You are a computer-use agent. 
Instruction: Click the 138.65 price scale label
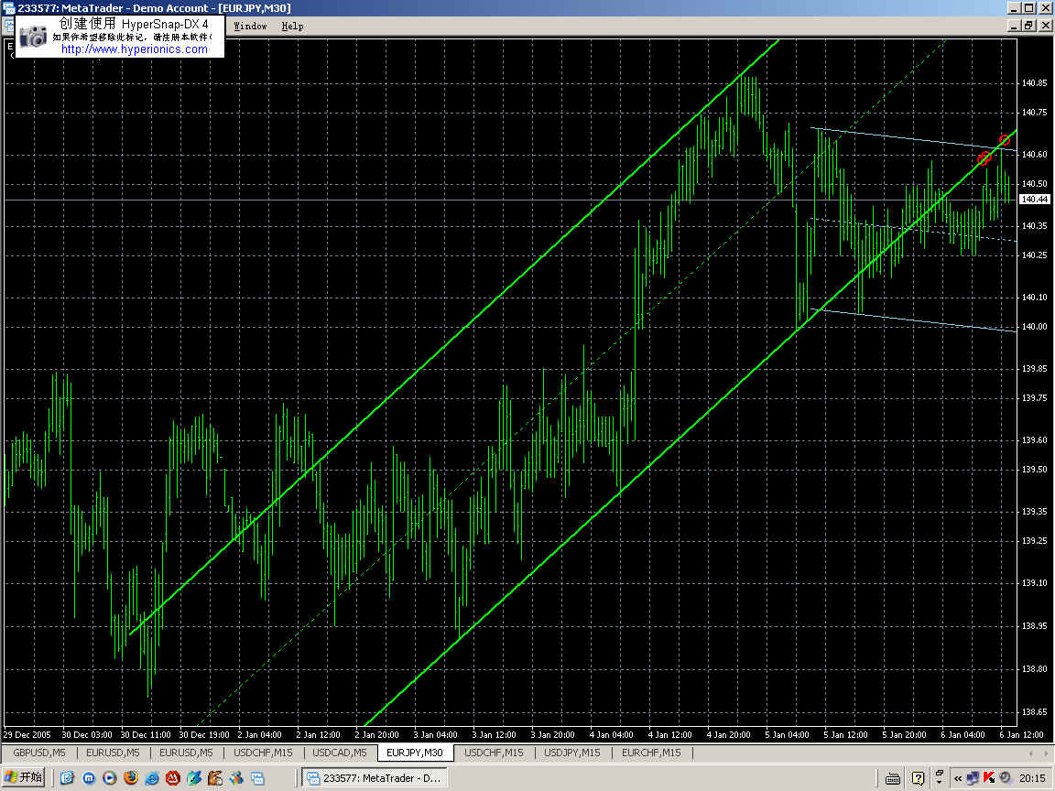[x=1034, y=711]
